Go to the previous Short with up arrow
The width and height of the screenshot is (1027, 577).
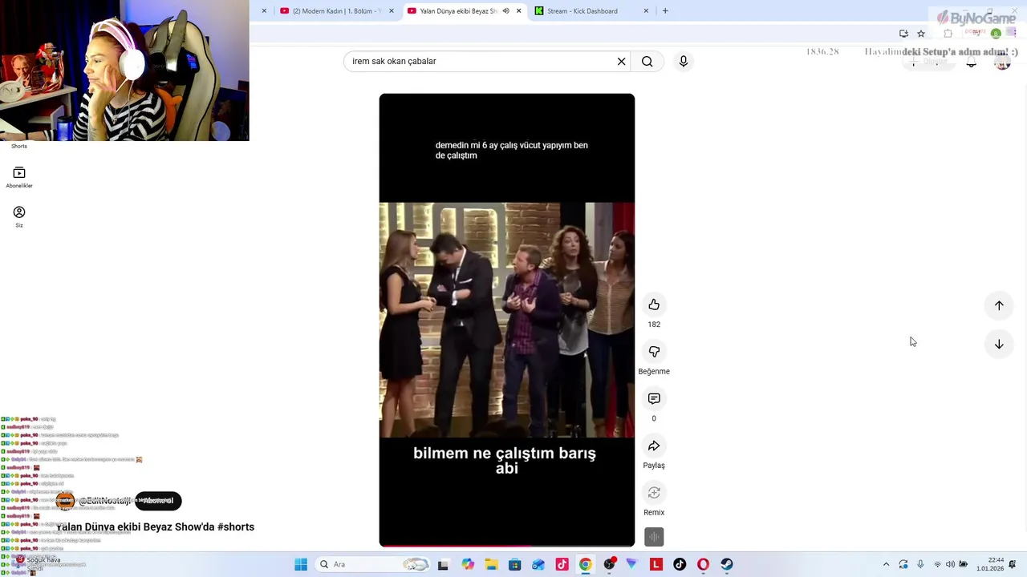999,305
